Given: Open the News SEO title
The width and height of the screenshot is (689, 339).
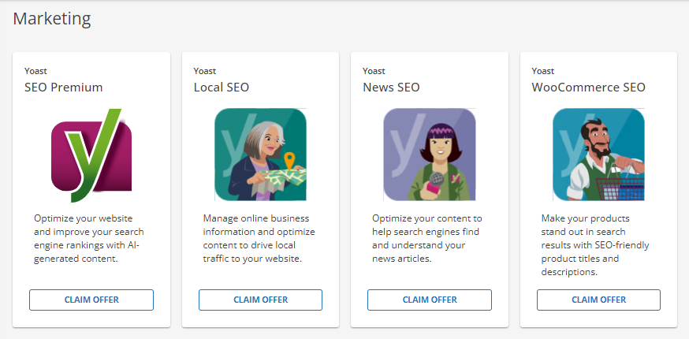Looking at the screenshot, I should (x=391, y=87).
